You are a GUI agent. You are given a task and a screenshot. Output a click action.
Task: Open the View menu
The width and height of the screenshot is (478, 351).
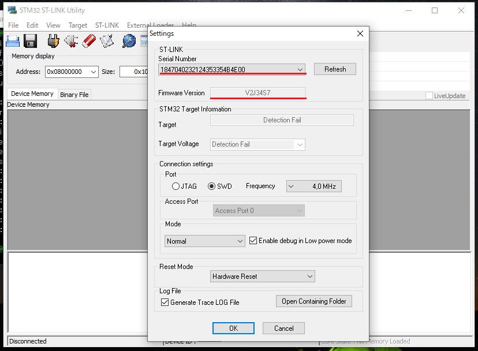[53, 25]
